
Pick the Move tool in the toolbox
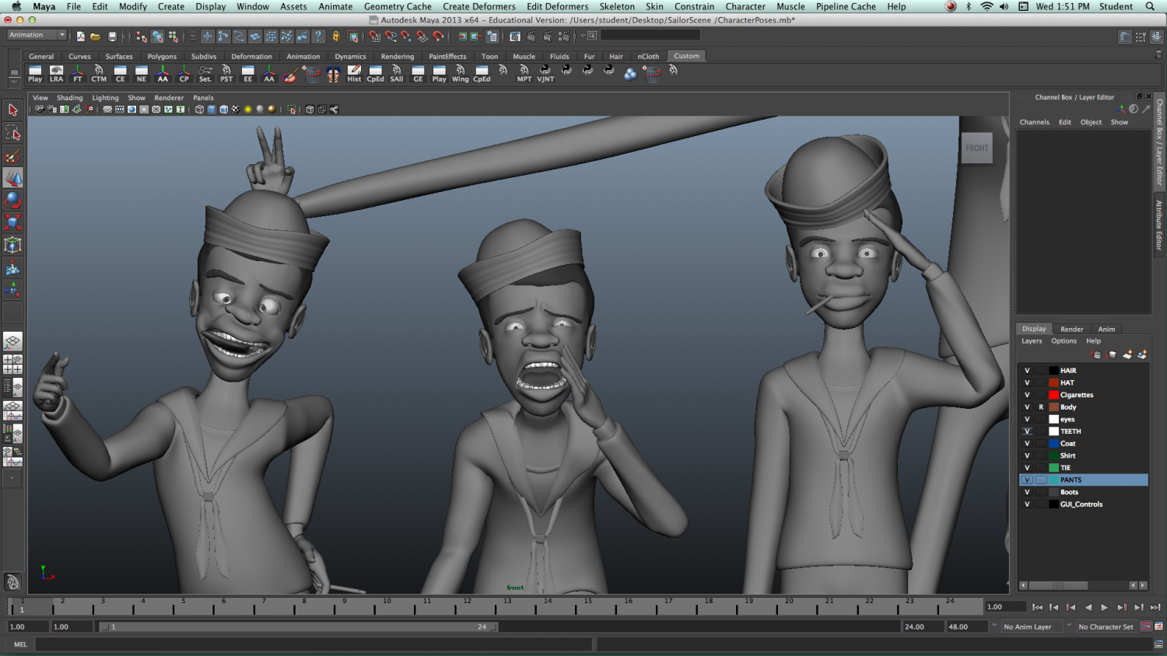(12, 178)
